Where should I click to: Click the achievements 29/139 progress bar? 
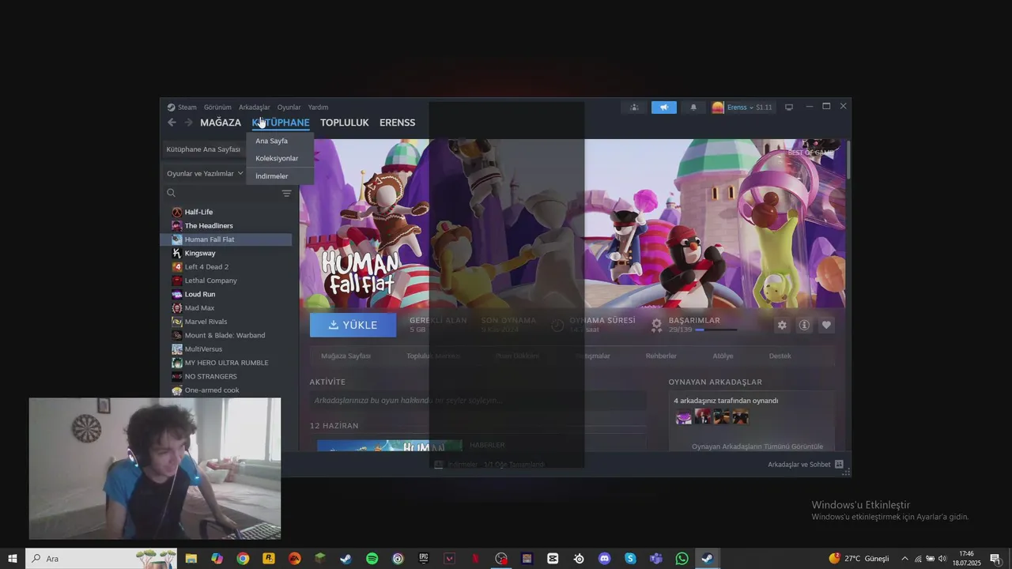716,330
